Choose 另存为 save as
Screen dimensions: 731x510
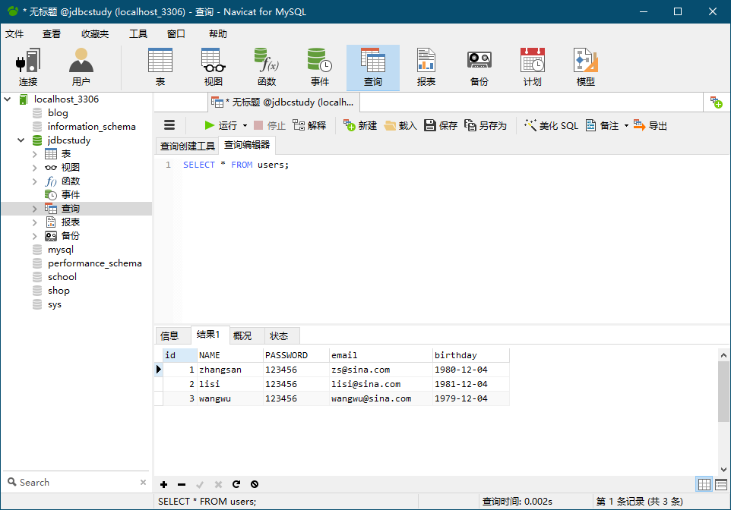486,125
